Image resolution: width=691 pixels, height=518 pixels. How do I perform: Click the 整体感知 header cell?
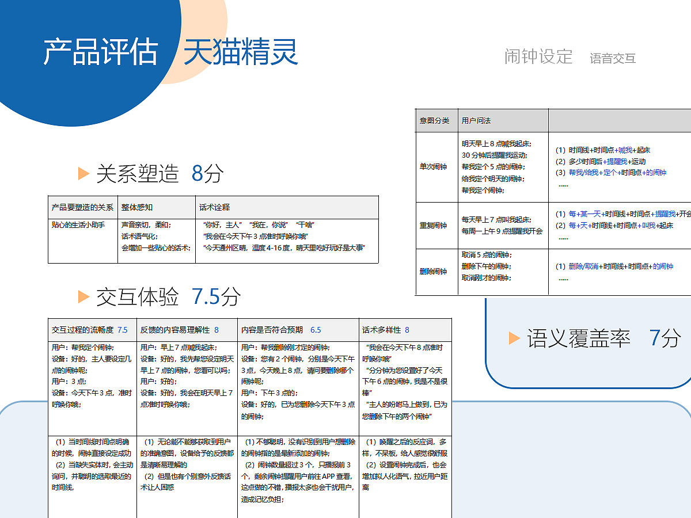tap(157, 207)
